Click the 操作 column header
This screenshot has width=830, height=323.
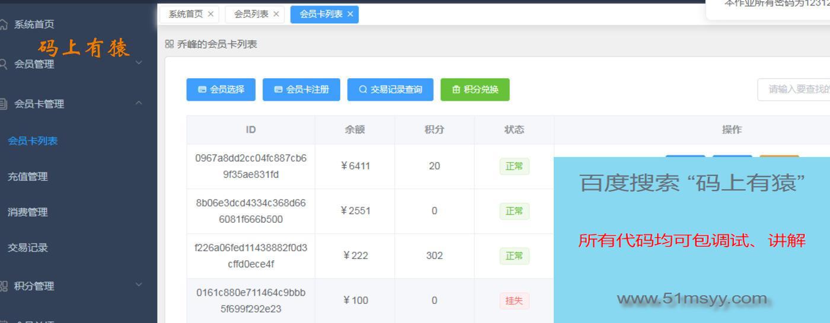(x=732, y=130)
